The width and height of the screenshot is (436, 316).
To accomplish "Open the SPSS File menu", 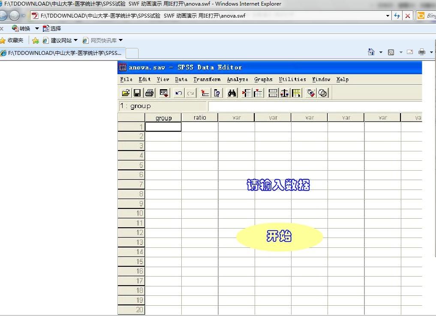I will [126, 79].
